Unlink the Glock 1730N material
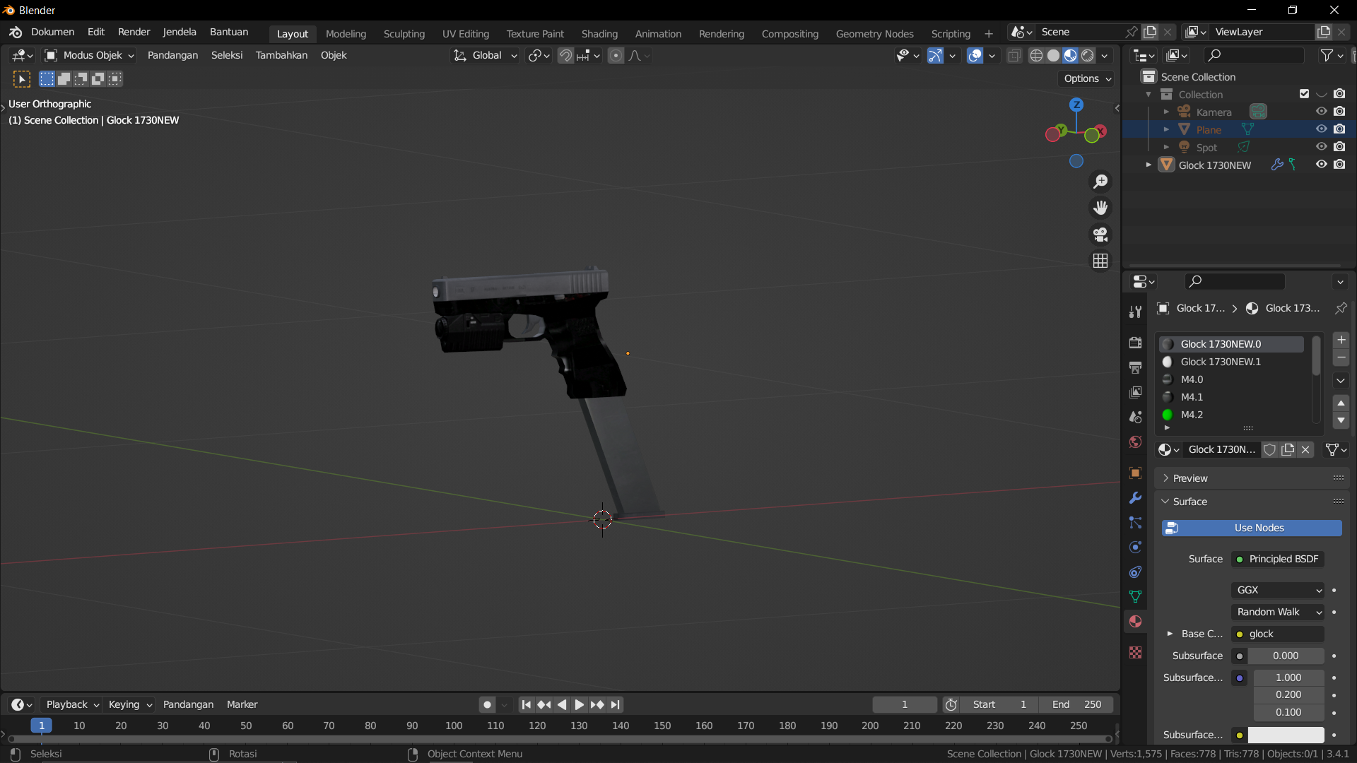 (1305, 449)
